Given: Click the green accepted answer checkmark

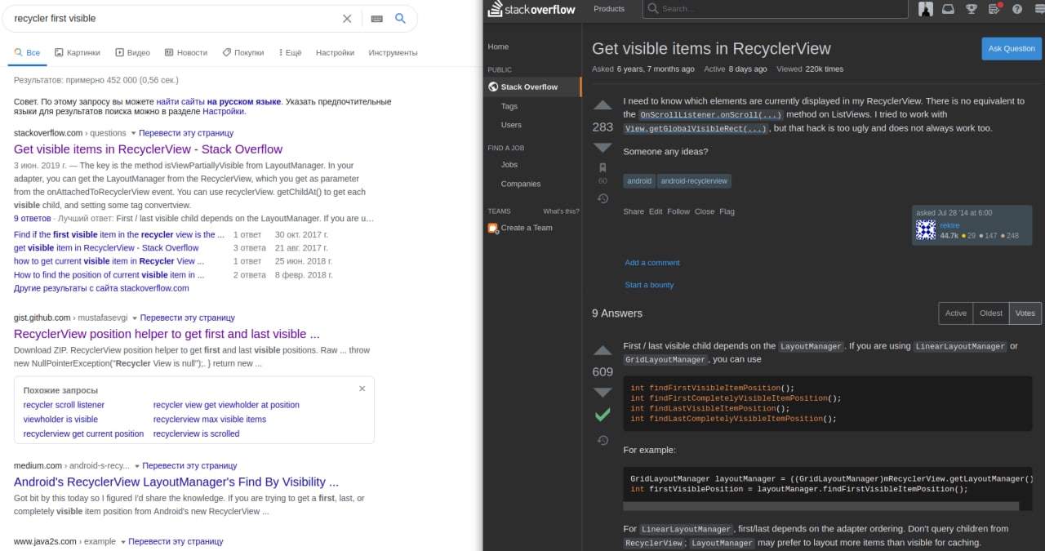Looking at the screenshot, I should click(x=603, y=415).
